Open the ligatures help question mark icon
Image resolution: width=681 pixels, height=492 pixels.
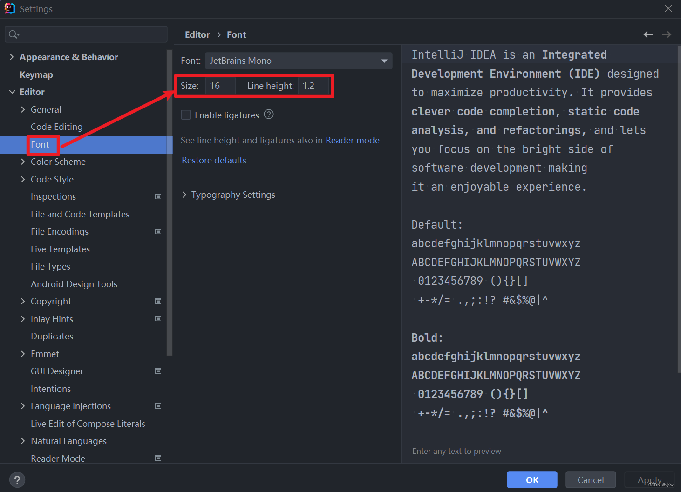(269, 115)
